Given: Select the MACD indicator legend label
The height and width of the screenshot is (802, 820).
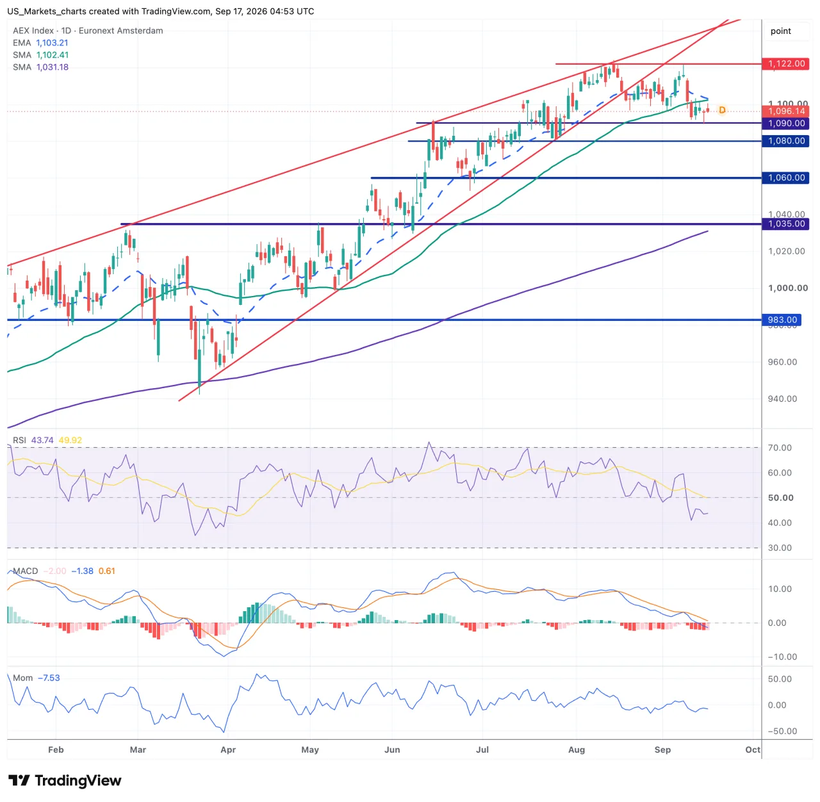Looking at the screenshot, I should tap(26, 571).
